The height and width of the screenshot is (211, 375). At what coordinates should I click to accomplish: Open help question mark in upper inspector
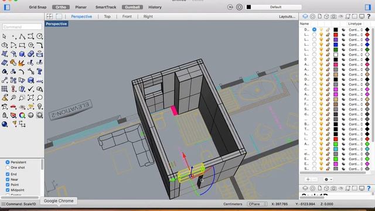coord(369,16)
